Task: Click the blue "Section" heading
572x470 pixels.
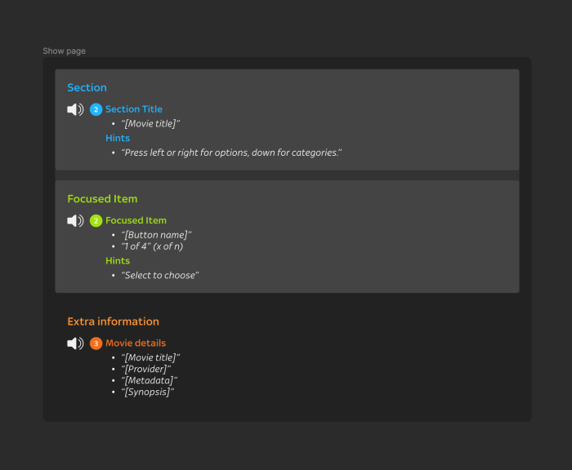Action: click(87, 88)
